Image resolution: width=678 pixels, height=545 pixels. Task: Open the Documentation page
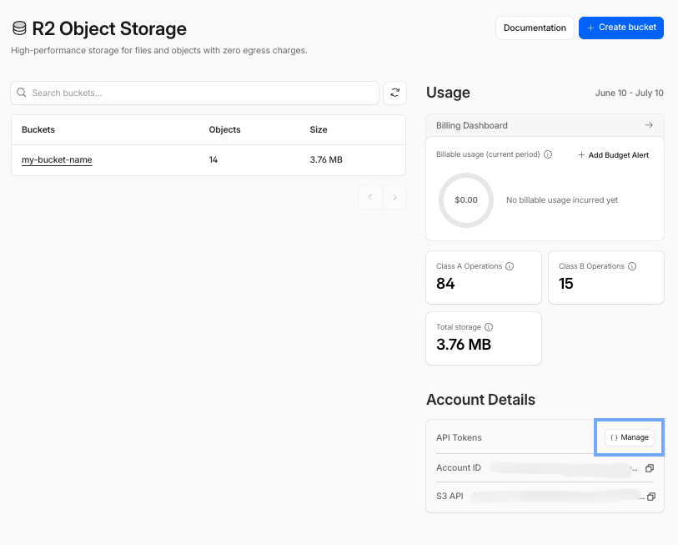[x=535, y=28]
